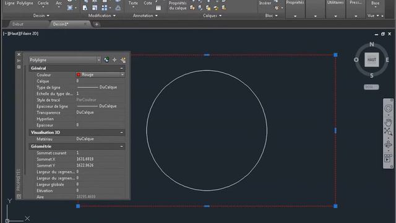Open the Utilitaires ribbon panel
The width and height of the screenshot is (396, 223).
335,9
